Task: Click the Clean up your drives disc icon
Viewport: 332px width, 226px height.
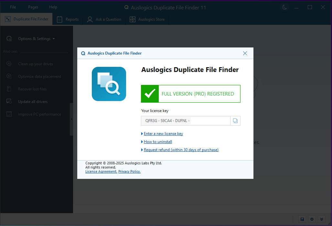Action: coord(9,63)
